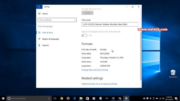This screenshot has height=101, width=180.
Task: Click the Cortana microphone icon
Action: [49, 98]
